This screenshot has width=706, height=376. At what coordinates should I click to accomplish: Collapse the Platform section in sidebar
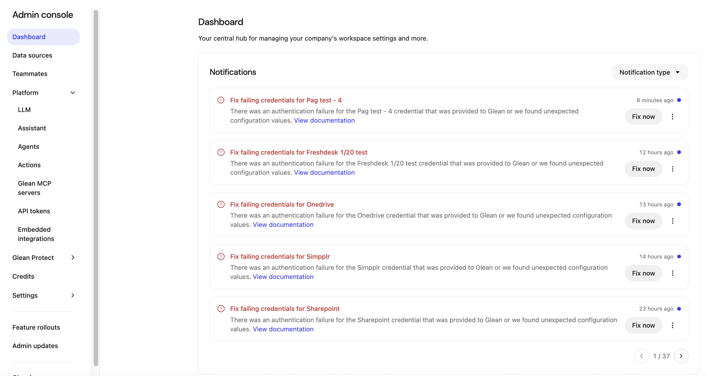[73, 92]
